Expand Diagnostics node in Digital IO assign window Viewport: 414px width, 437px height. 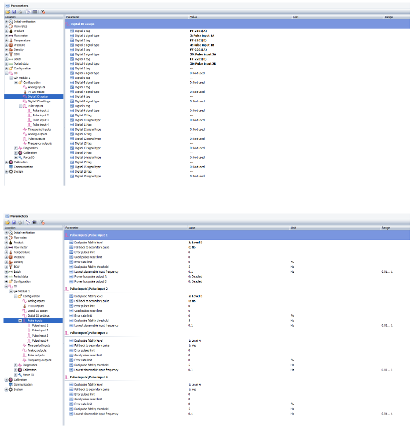pyautogui.click(x=16, y=148)
